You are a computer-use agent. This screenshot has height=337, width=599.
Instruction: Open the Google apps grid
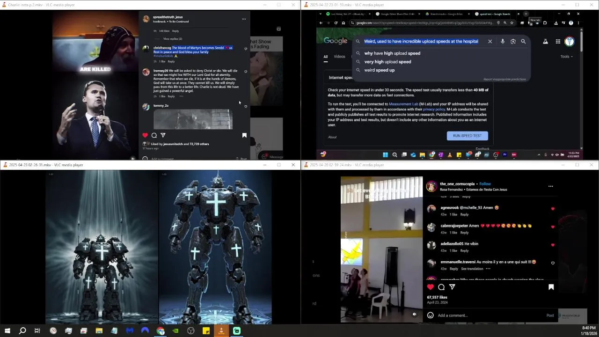point(558,42)
